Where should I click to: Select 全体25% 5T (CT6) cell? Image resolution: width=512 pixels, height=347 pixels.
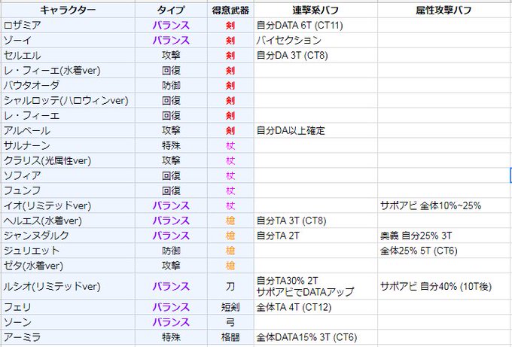[444, 251]
